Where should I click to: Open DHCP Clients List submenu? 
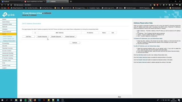point(8,39)
